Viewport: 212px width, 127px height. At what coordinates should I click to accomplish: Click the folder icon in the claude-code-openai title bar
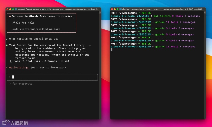pos(120,9)
